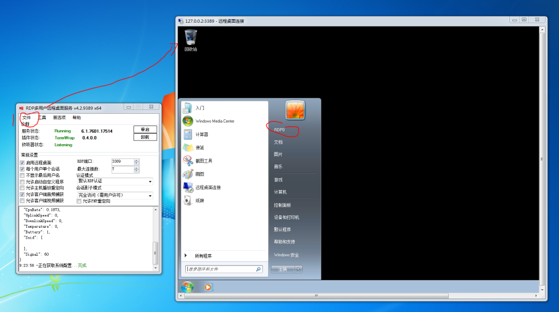This screenshot has width=559, height=312.
Task: Open 帮助和支持 Help and Support
Action: (285, 242)
